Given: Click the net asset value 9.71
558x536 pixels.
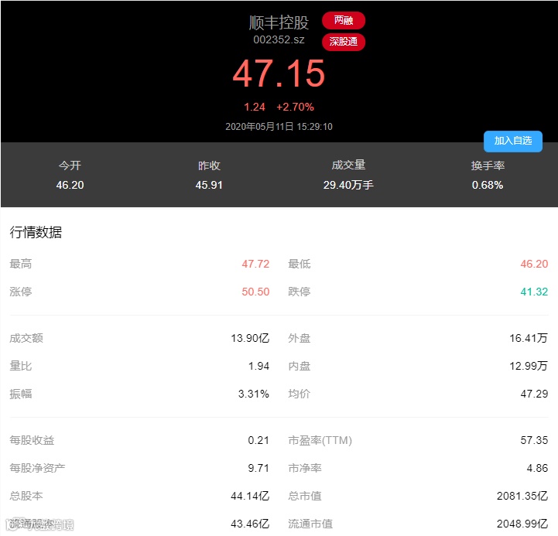Looking at the screenshot, I should tap(258, 468).
